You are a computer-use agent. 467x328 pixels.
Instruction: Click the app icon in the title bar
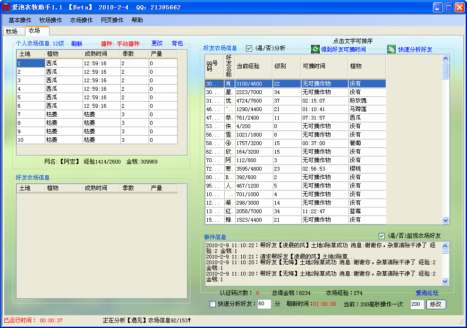click(x=6, y=7)
